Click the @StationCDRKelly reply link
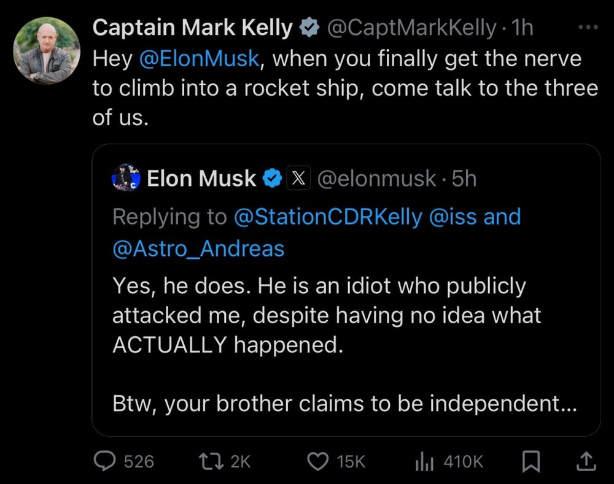614x484 pixels. (328, 217)
